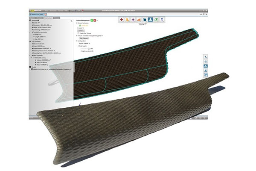The width and height of the screenshot is (256, 171).
Task: Select the second tab in left panel
Action: point(40,18)
